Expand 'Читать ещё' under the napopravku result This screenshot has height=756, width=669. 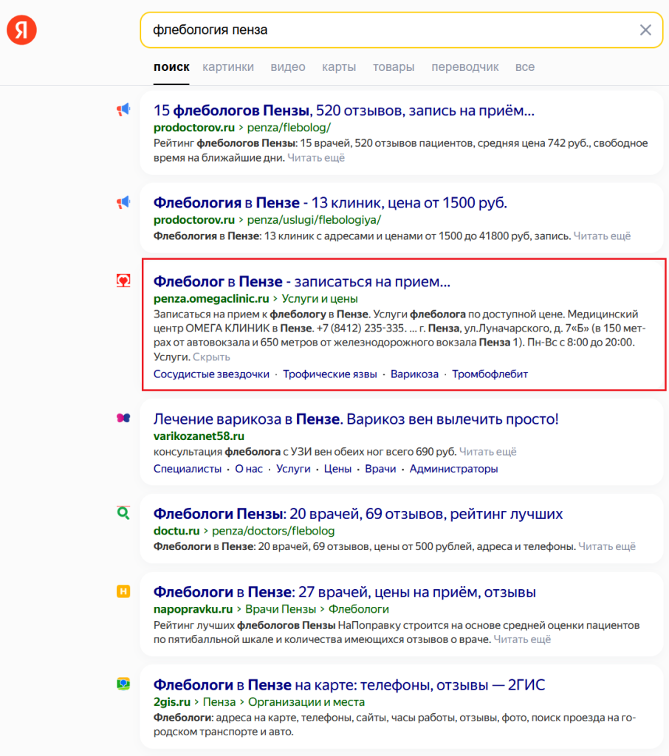point(522,639)
